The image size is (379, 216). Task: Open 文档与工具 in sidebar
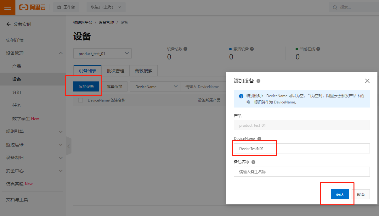[17, 200]
